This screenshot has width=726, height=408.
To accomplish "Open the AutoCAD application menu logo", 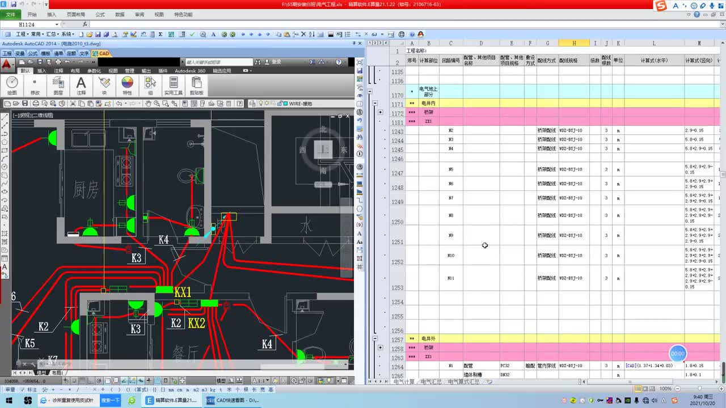I will tap(7, 64).
